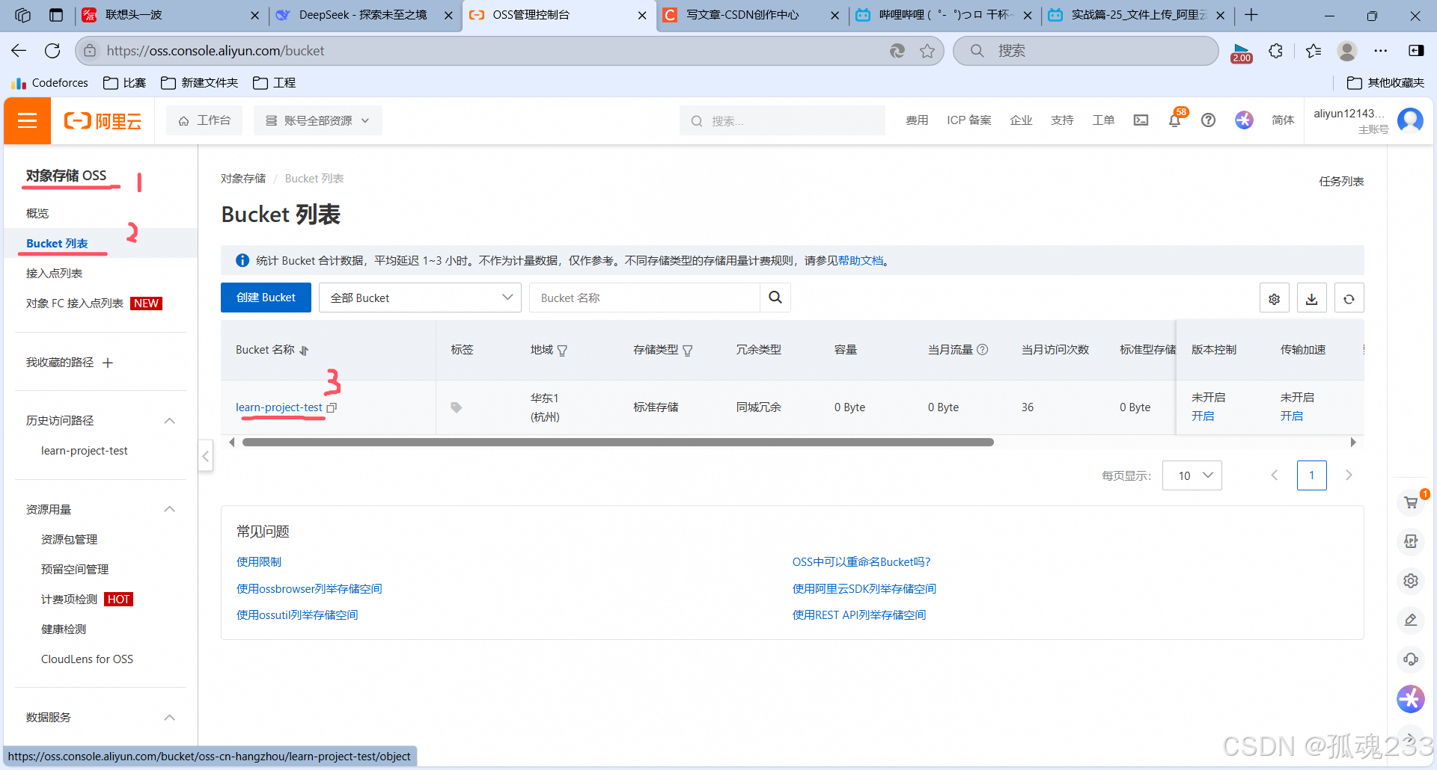Add a favorite path with plus icon
This screenshot has width=1437, height=770.
[x=108, y=363]
